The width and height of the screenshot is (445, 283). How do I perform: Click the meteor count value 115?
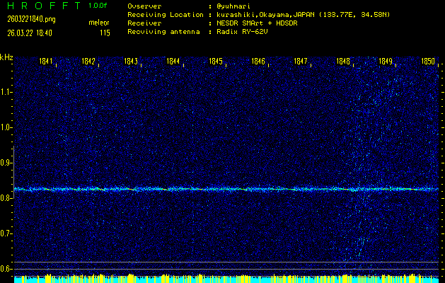pyautogui.click(x=105, y=33)
